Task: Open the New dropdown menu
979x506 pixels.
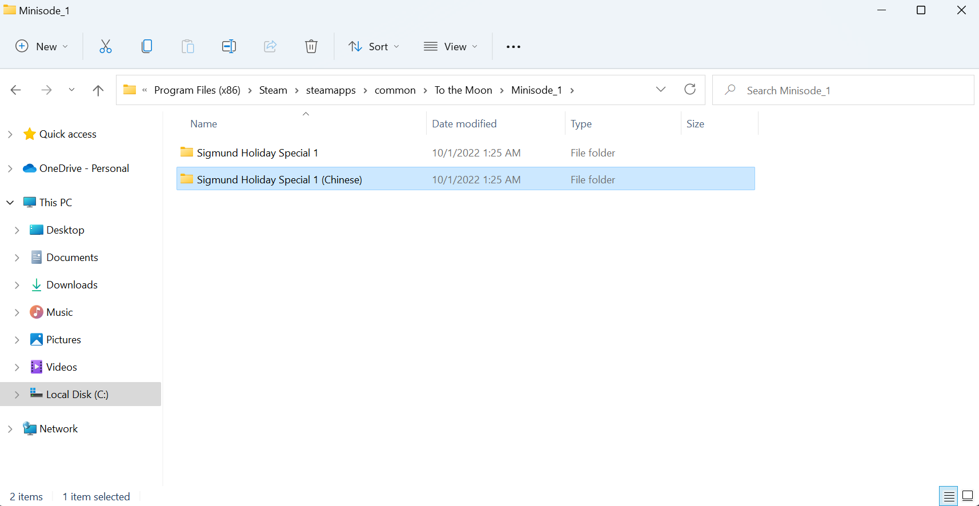Action: (42, 47)
